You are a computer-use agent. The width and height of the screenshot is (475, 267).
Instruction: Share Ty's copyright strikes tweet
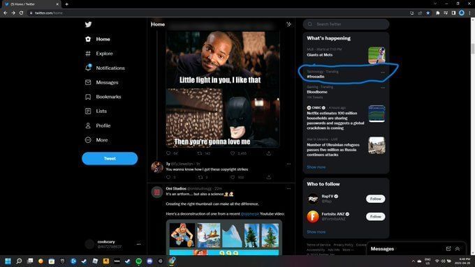point(269,177)
